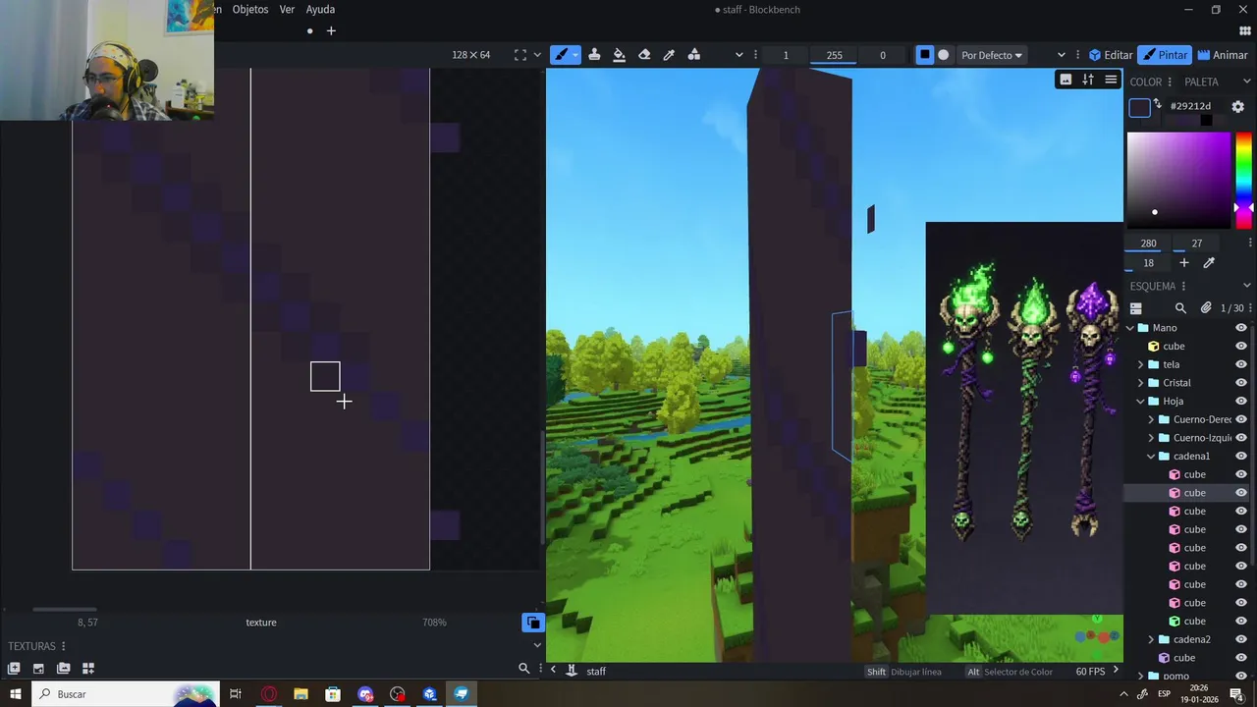Toggle the 2D editor overlay button
Image resolution: width=1257 pixels, height=707 pixels.
tap(532, 623)
